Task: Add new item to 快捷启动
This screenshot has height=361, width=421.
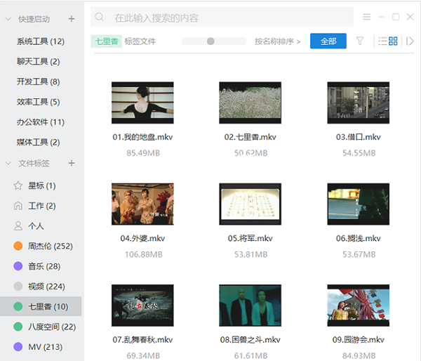Action: click(x=72, y=19)
